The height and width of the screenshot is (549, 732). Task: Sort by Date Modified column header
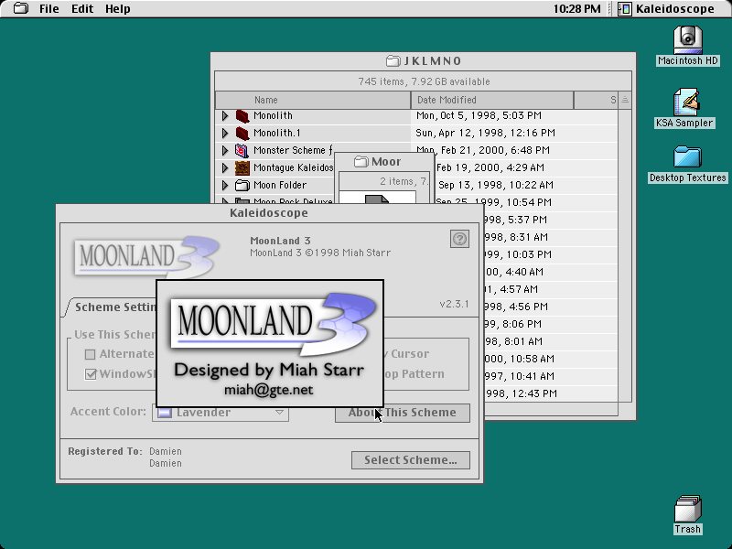492,100
